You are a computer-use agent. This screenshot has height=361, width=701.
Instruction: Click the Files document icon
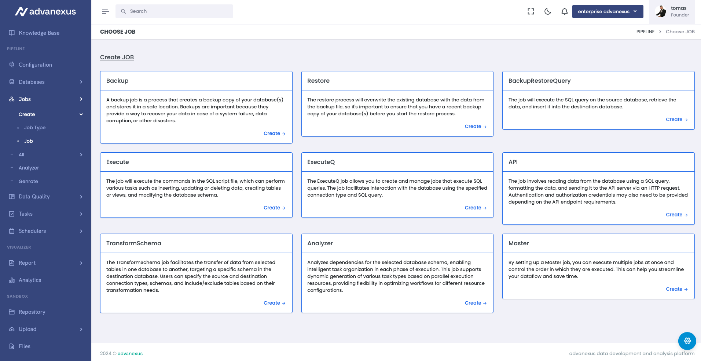click(x=12, y=346)
